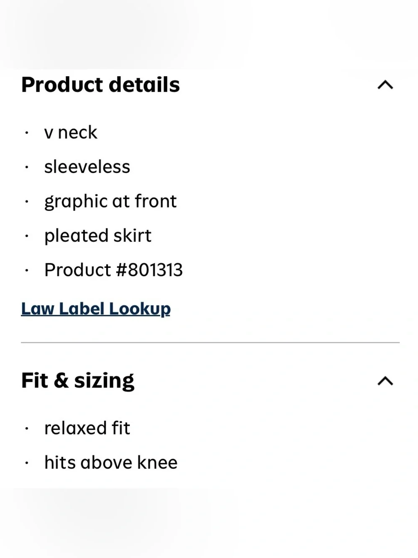Open the Law Label Lookup link
This screenshot has width=418, height=558.
[96, 309]
